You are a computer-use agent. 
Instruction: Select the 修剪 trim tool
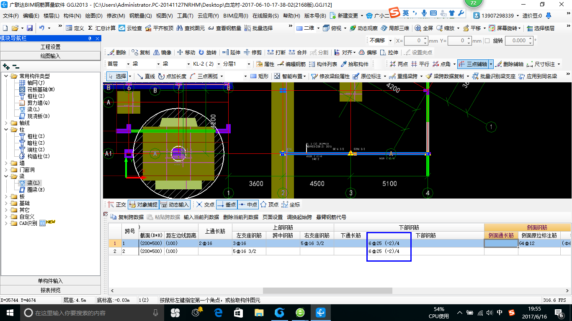click(x=253, y=52)
